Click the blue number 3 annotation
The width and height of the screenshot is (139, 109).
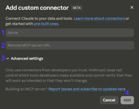pos(3,58)
